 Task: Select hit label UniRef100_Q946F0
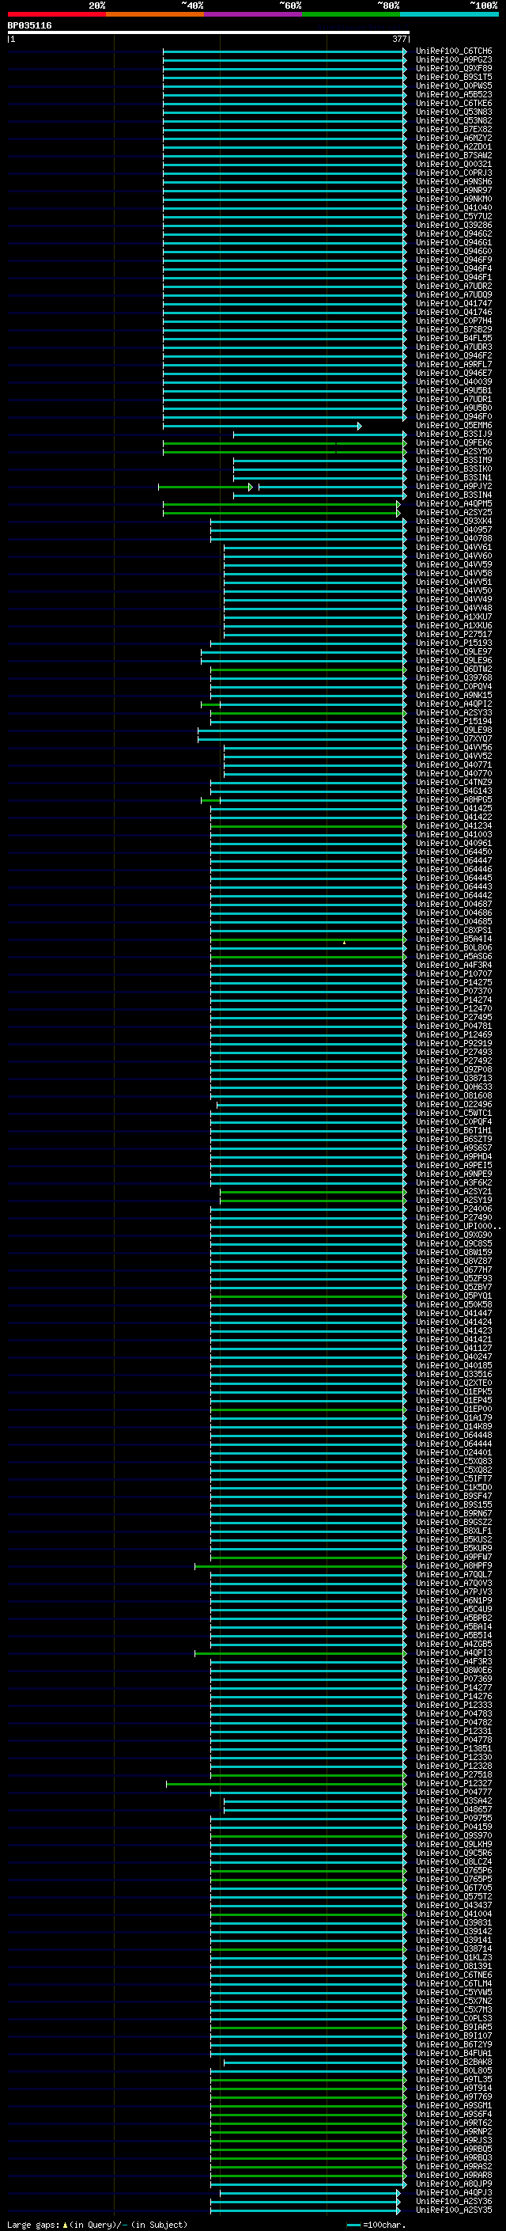click(453, 416)
